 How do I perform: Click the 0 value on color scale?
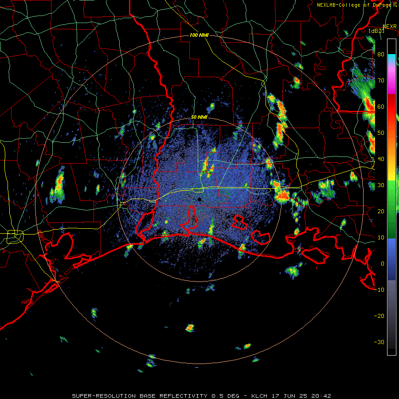click(x=383, y=264)
